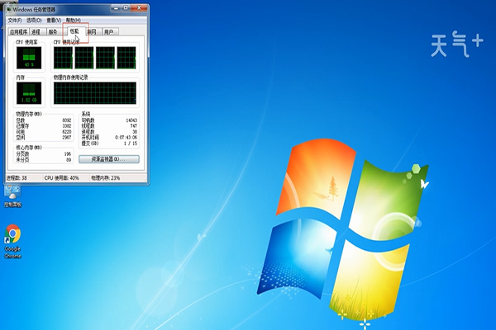Click the 线程数 row in 系统 group
This screenshot has height=330, width=496.
(x=109, y=126)
